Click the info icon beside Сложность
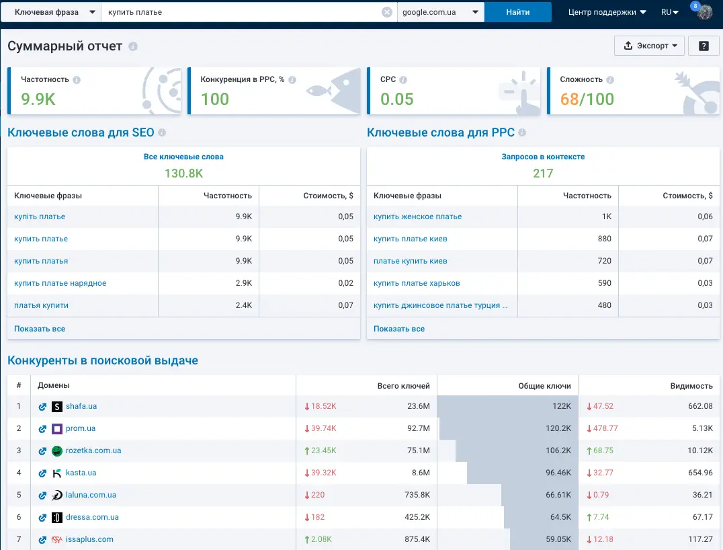Screen dimensions: 723x550 point(610,80)
